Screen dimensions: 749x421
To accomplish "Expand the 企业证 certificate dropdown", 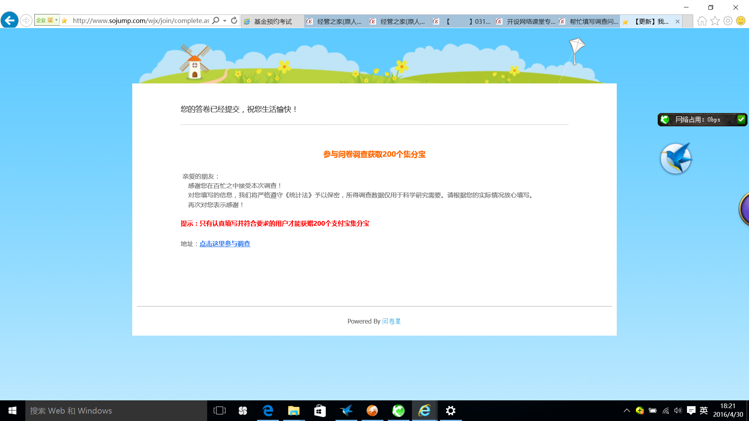I will [x=56, y=20].
